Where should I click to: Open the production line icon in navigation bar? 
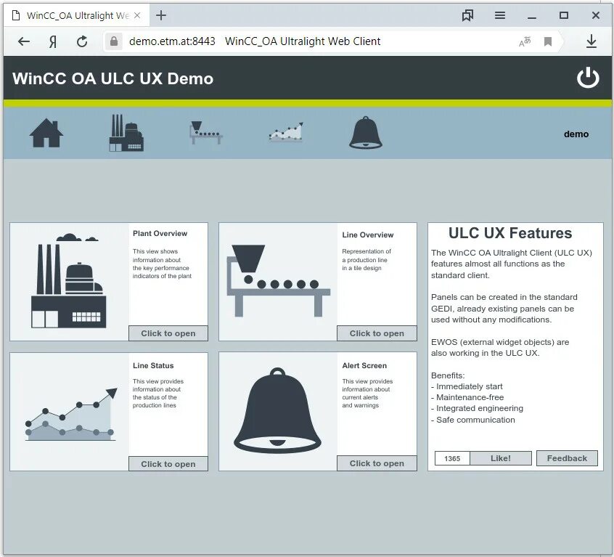click(x=206, y=133)
